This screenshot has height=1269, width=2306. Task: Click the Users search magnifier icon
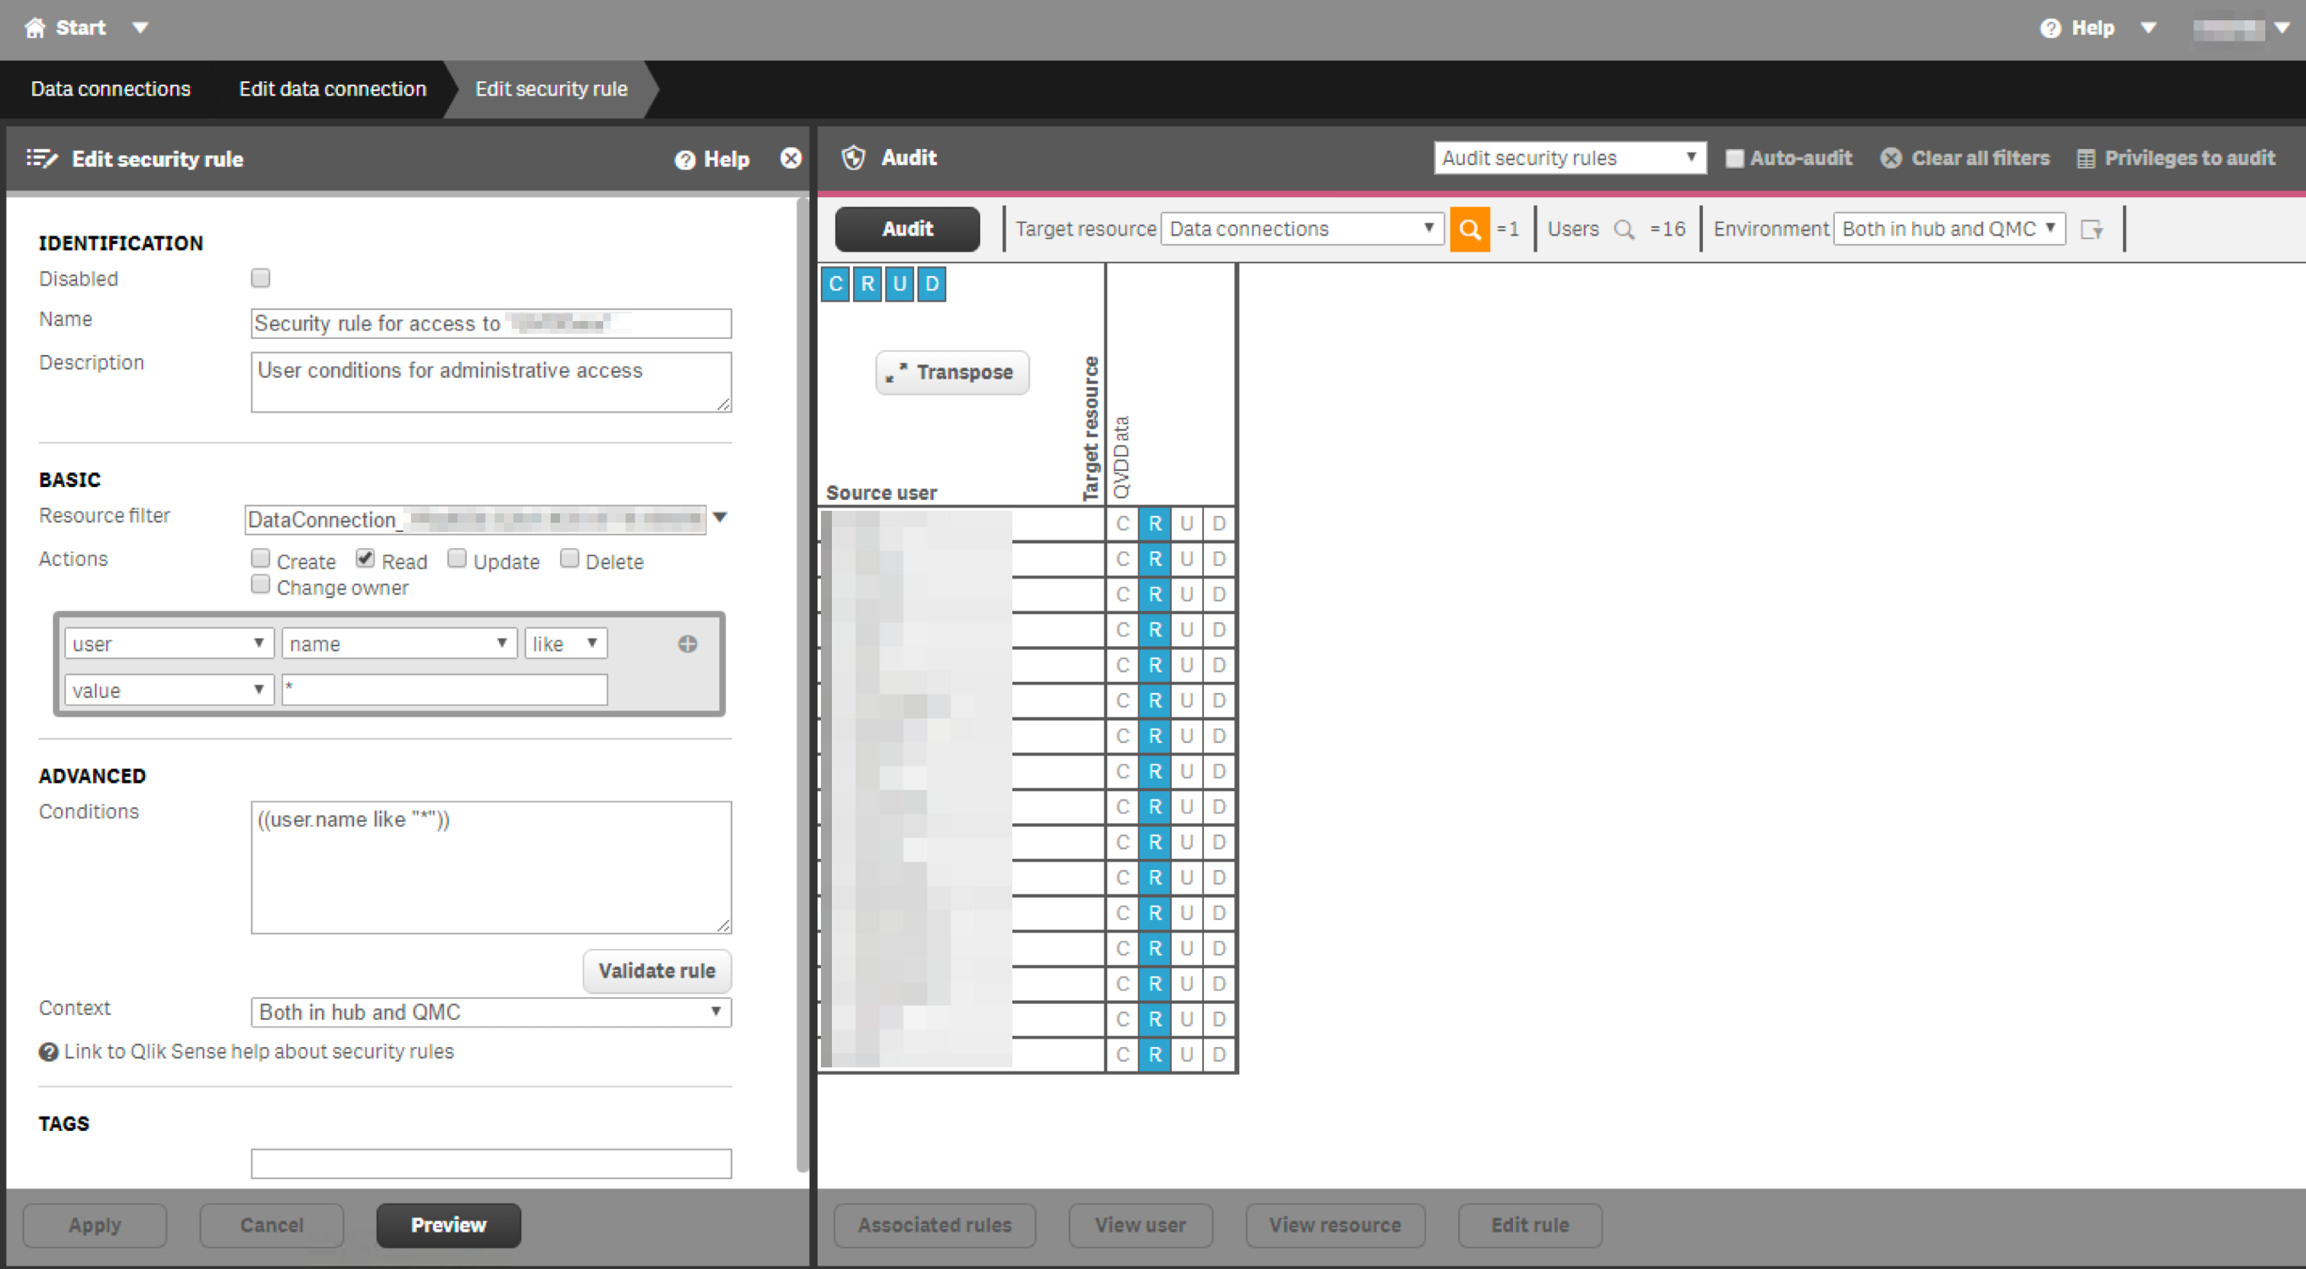[x=1624, y=229]
